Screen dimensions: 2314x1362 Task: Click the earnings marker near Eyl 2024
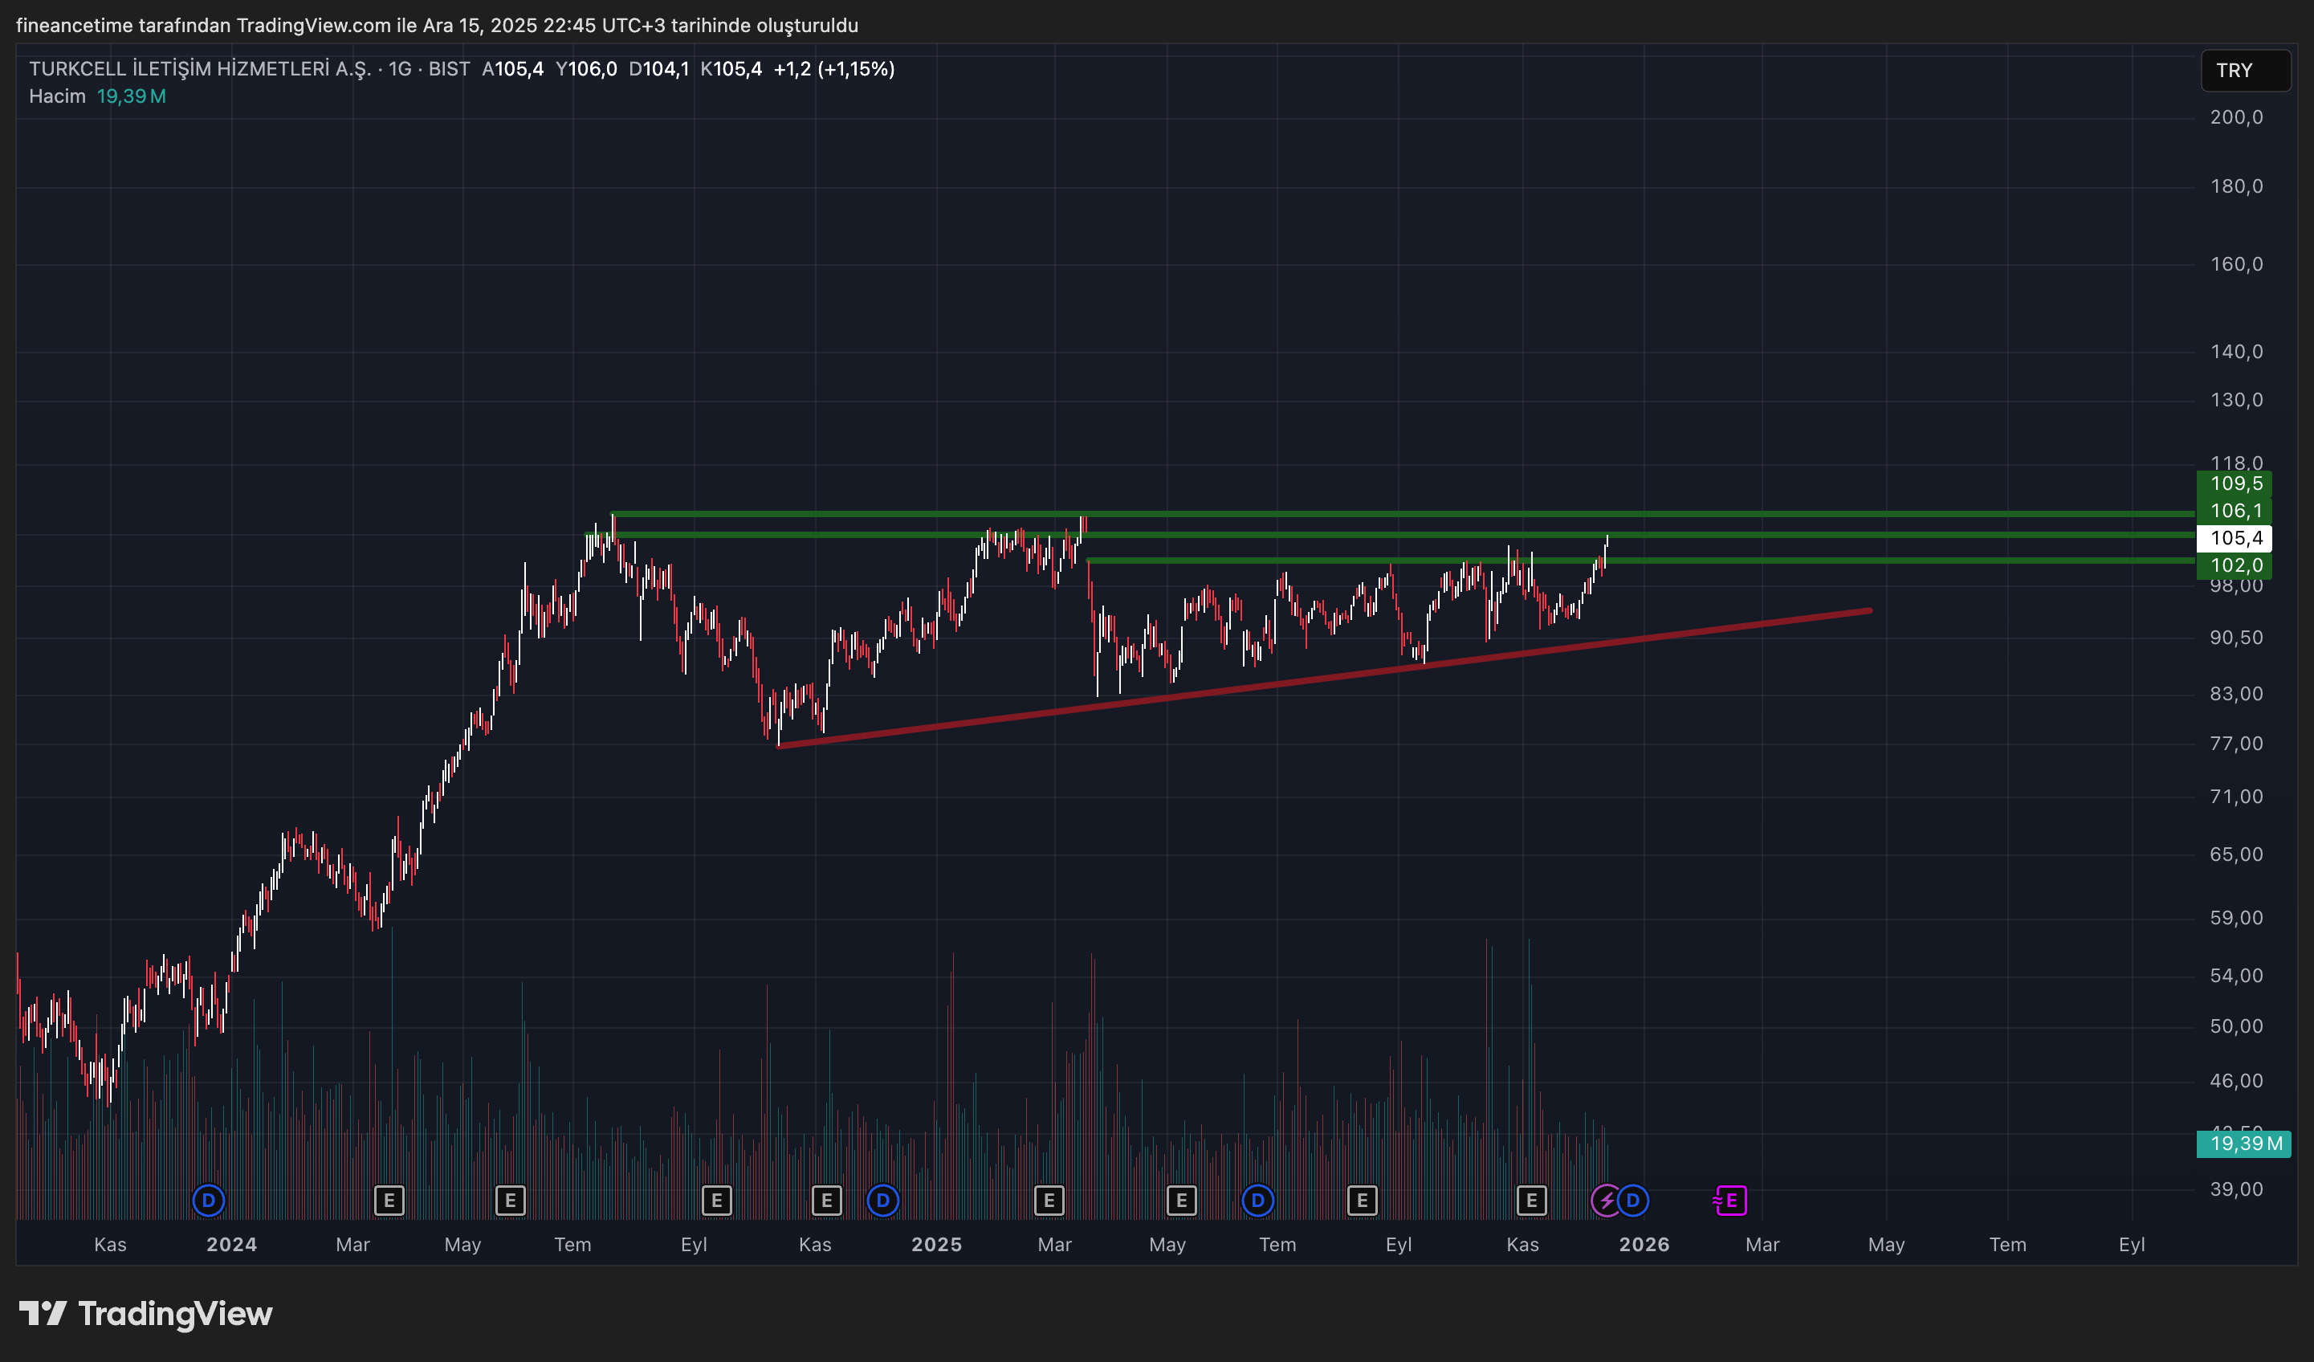pyautogui.click(x=716, y=1200)
